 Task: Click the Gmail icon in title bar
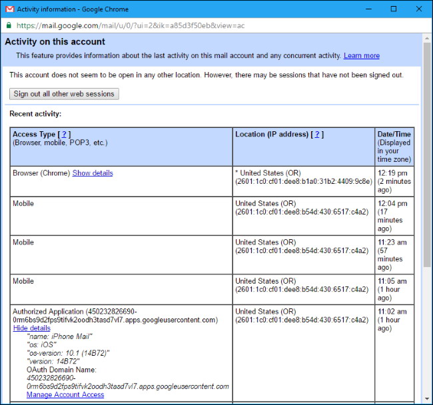pos(9,9)
